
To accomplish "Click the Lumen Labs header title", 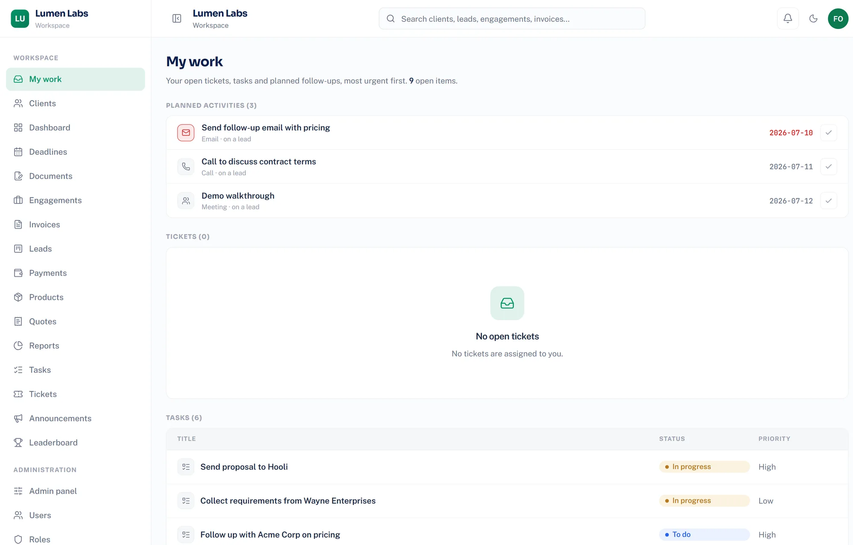I will [x=220, y=13].
